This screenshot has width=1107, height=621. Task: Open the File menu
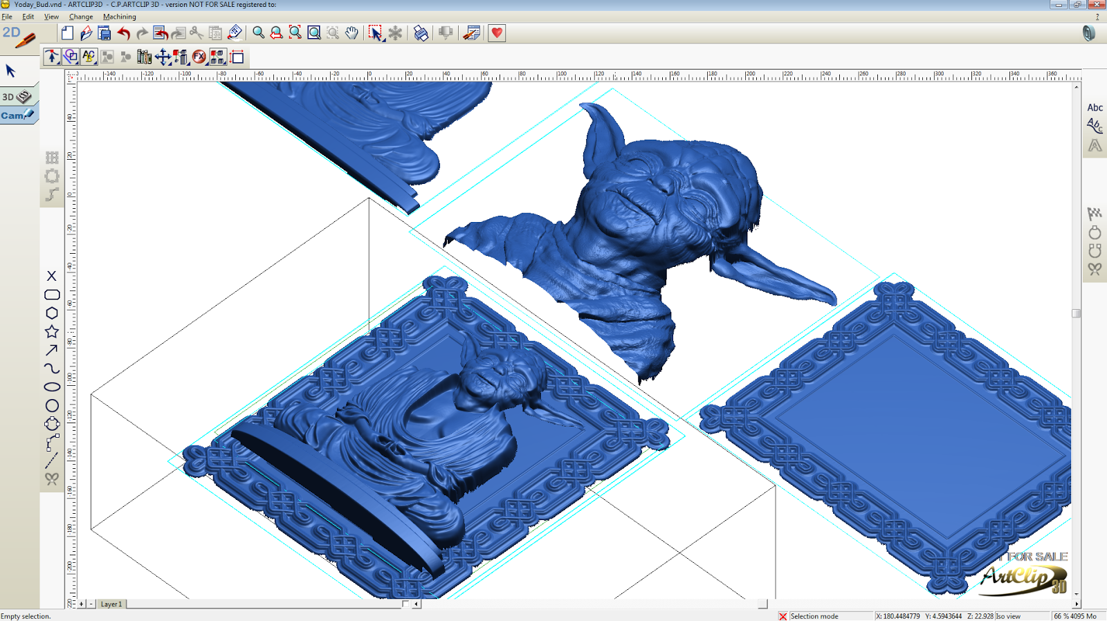pos(7,17)
